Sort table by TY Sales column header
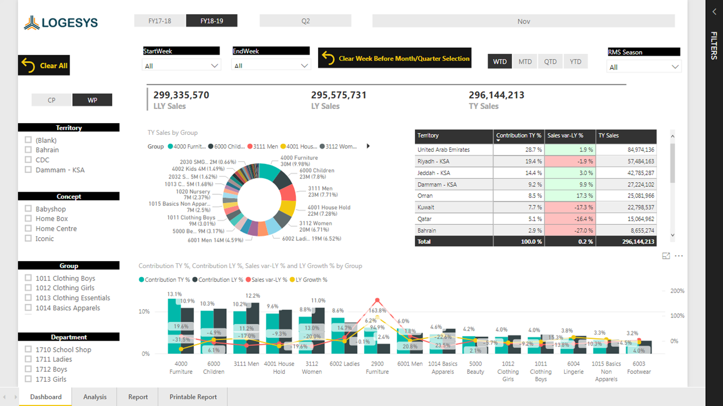 [x=626, y=136]
